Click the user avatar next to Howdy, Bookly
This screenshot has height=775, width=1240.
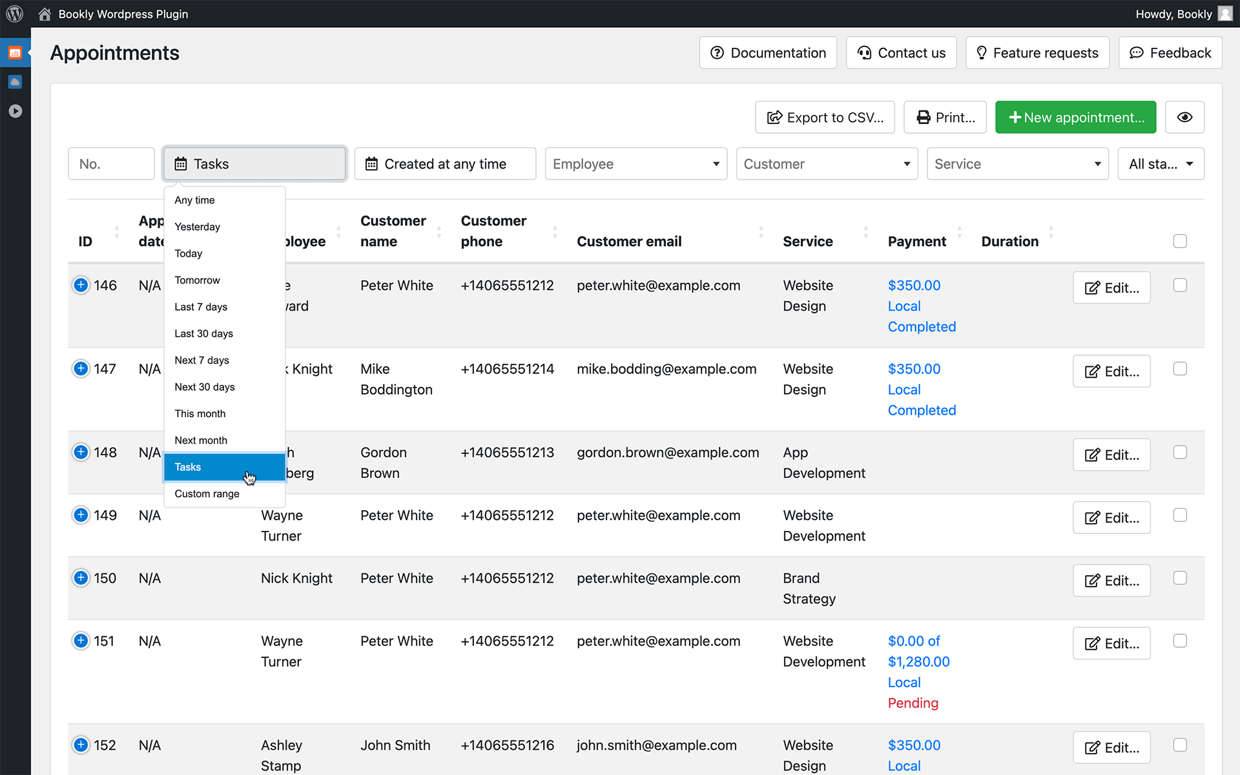tap(1225, 14)
